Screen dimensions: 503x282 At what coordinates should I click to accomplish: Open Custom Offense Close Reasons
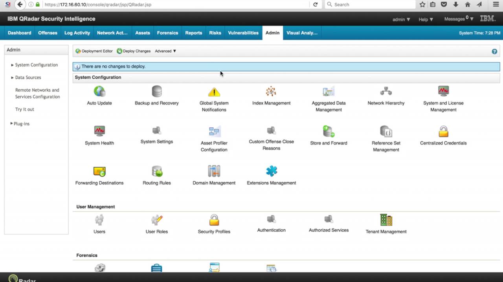coord(271,139)
